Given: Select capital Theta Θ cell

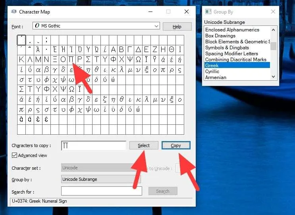Looking at the screenshot, I should [172, 50].
